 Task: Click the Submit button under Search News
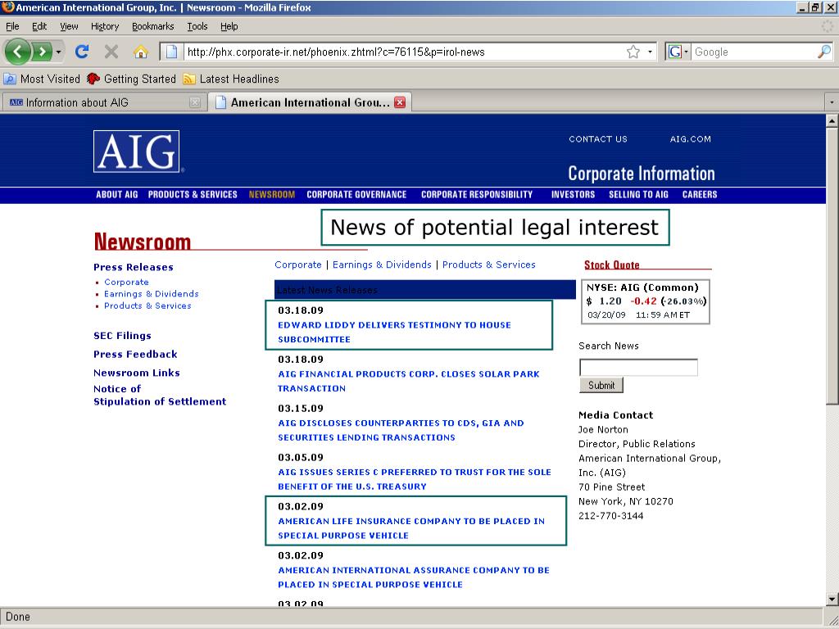click(601, 385)
